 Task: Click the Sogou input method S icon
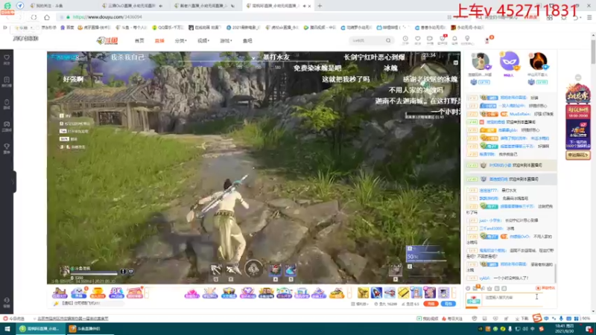(536, 318)
